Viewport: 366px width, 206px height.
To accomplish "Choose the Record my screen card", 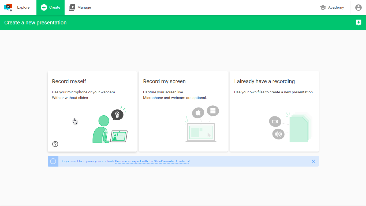I will pos(183,111).
